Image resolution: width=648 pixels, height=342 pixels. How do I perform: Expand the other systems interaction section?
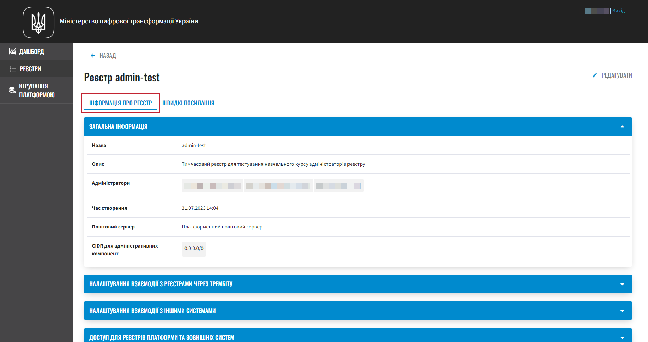pyautogui.click(x=622, y=311)
